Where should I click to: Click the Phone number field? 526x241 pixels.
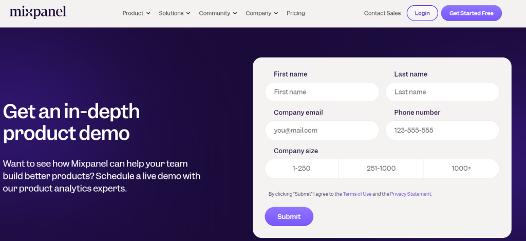point(442,131)
